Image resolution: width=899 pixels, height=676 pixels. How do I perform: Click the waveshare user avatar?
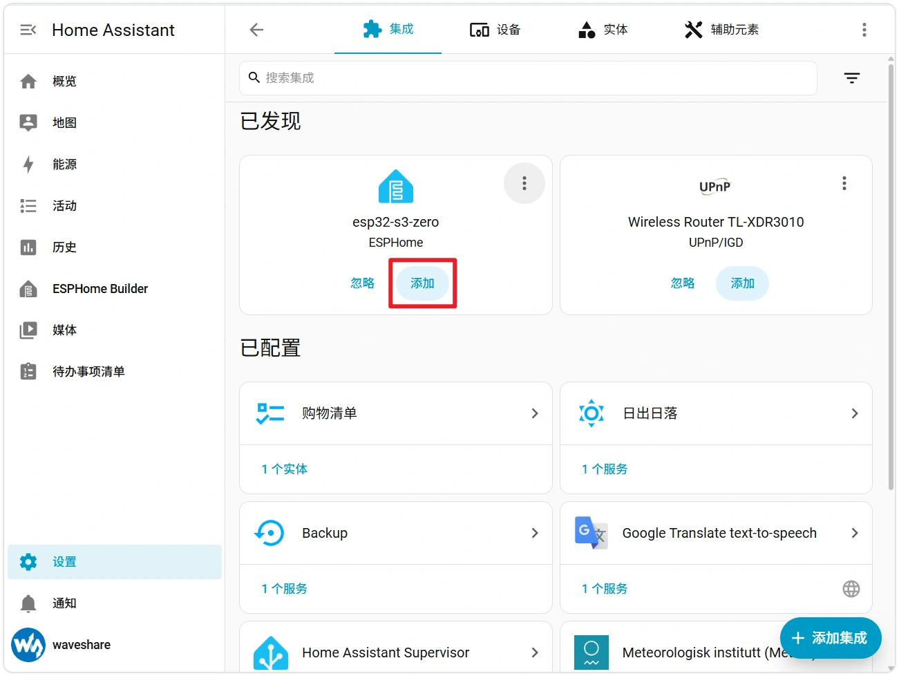pos(28,645)
